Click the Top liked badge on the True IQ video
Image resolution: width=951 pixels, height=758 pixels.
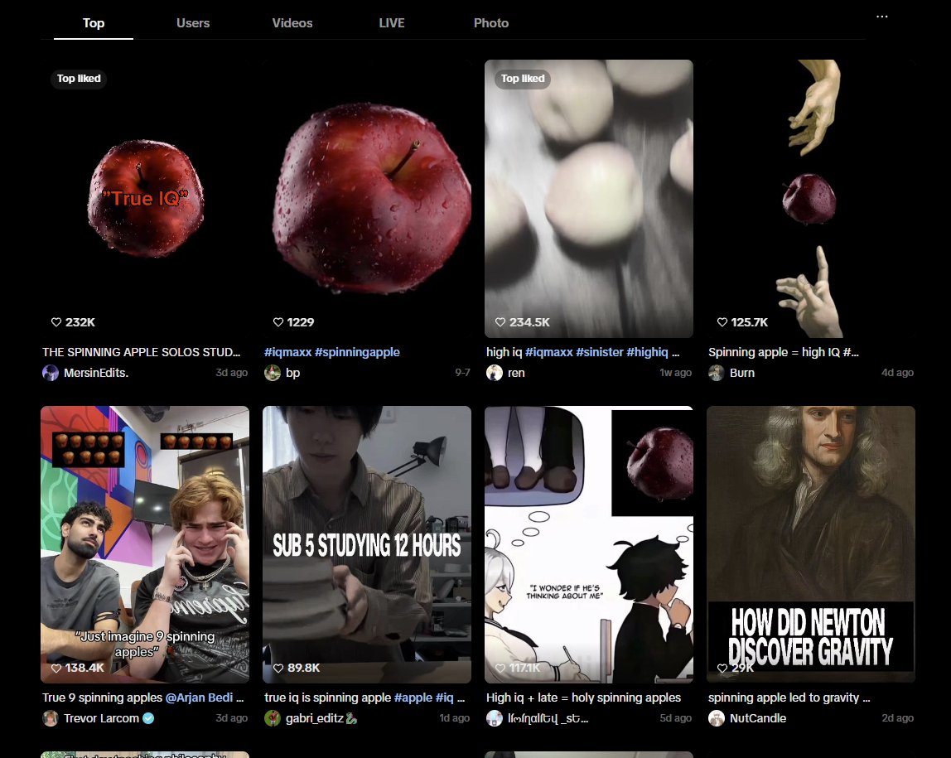[79, 79]
